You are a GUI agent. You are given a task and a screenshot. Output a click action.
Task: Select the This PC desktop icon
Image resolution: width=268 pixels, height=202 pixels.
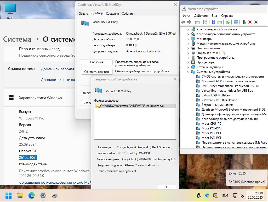pyautogui.click(x=10, y=10)
